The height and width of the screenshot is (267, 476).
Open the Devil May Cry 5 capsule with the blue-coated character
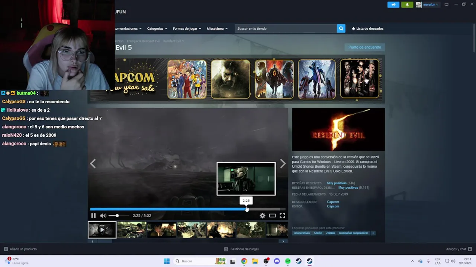(x=316, y=79)
